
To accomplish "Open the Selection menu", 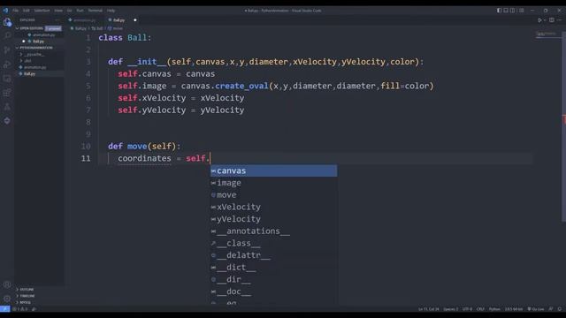I will (x=42, y=11).
